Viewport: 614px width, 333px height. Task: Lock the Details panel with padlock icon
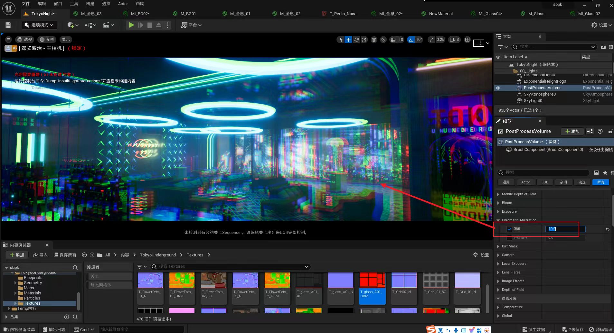(610, 131)
